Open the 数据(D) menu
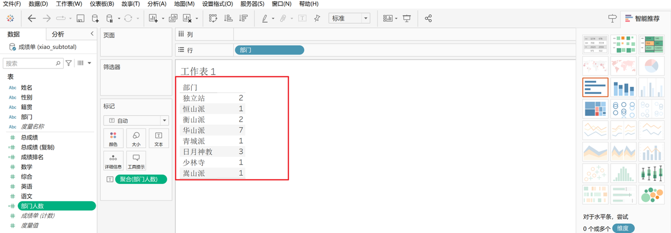The height and width of the screenshot is (233, 671). point(38,4)
